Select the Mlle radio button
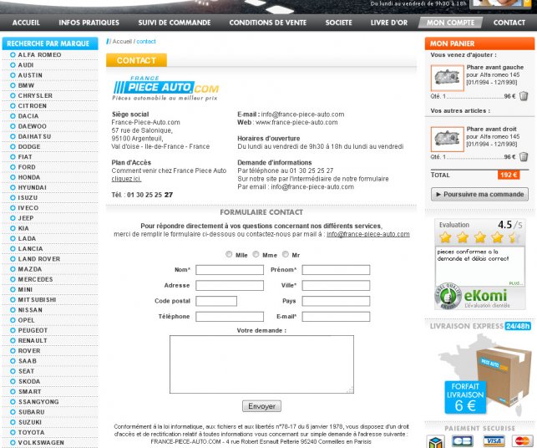 pyautogui.click(x=229, y=254)
